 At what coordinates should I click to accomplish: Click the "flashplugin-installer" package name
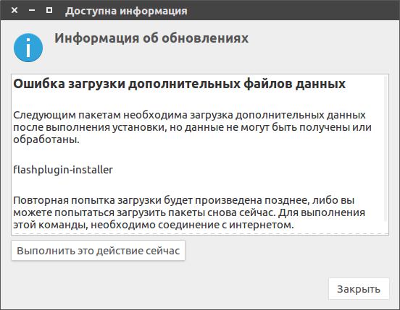(x=63, y=170)
